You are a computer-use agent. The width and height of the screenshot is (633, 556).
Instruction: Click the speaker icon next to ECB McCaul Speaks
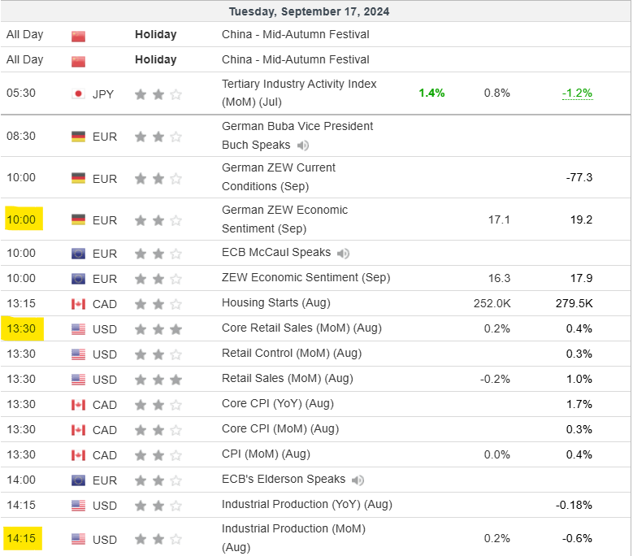tap(344, 253)
